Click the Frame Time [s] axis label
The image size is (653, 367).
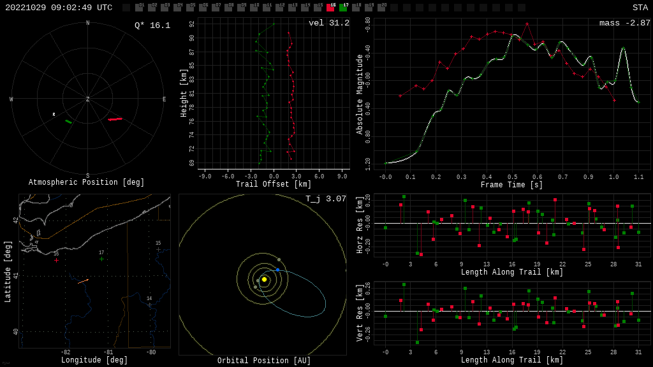512,184
